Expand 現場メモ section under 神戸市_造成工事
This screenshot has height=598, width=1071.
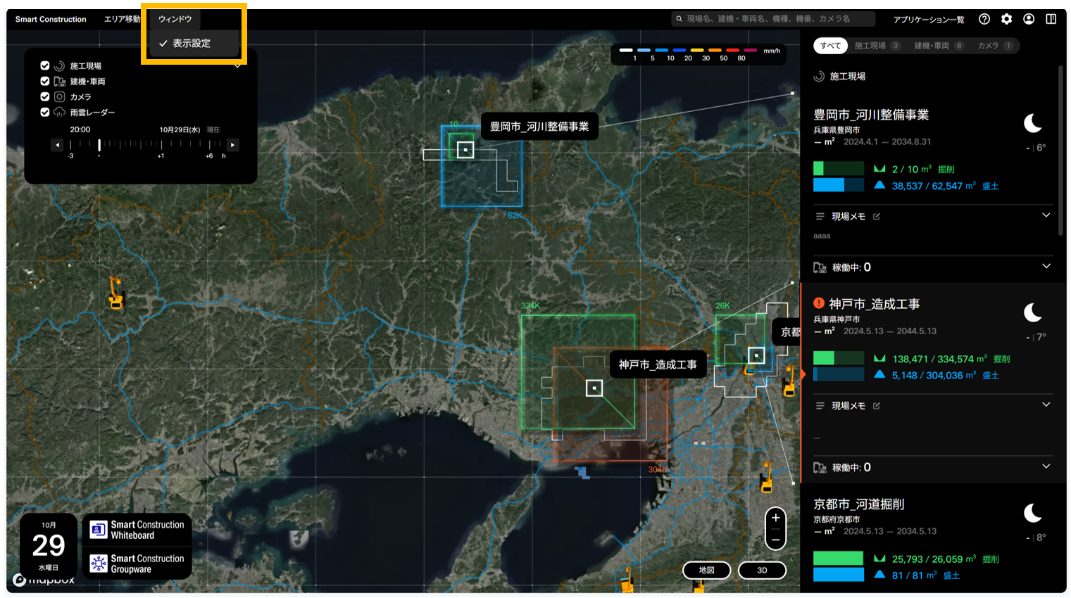pyautogui.click(x=1046, y=405)
